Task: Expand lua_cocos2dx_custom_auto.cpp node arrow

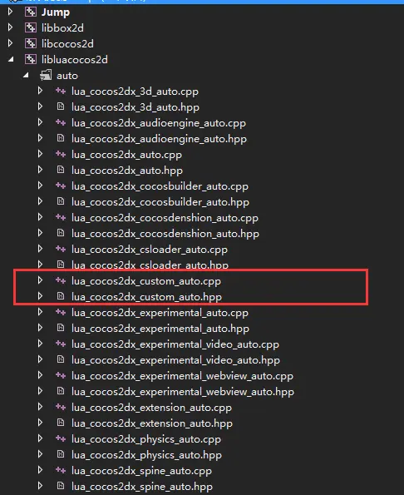Action: click(40, 280)
